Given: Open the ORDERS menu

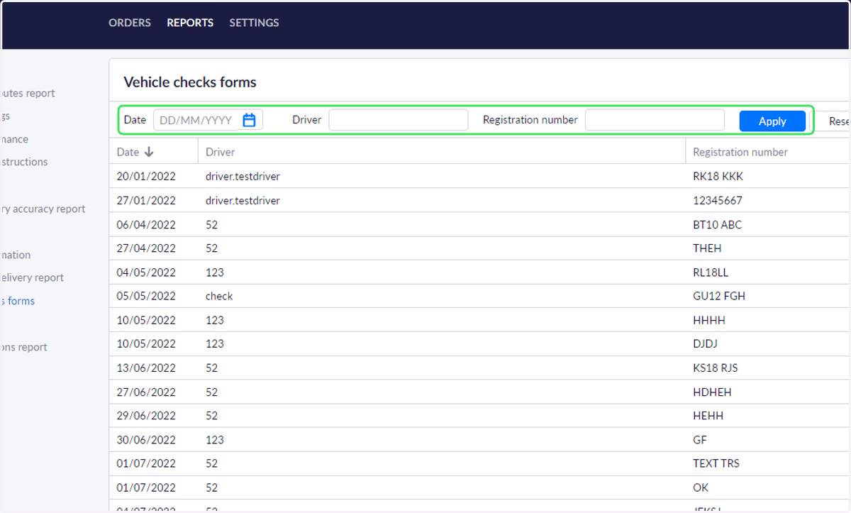Looking at the screenshot, I should tap(130, 23).
